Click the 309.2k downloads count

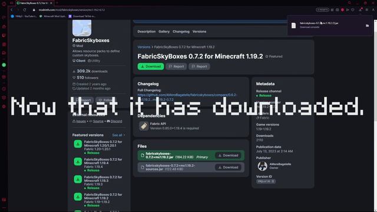tap(90, 71)
